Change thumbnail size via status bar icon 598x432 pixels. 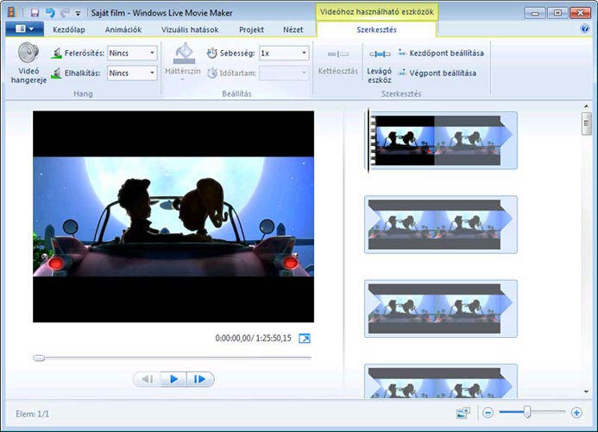click(x=463, y=413)
